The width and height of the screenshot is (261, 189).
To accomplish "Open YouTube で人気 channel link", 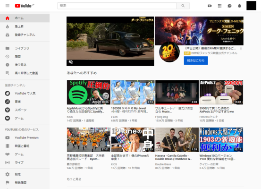I will click(x=25, y=94).
